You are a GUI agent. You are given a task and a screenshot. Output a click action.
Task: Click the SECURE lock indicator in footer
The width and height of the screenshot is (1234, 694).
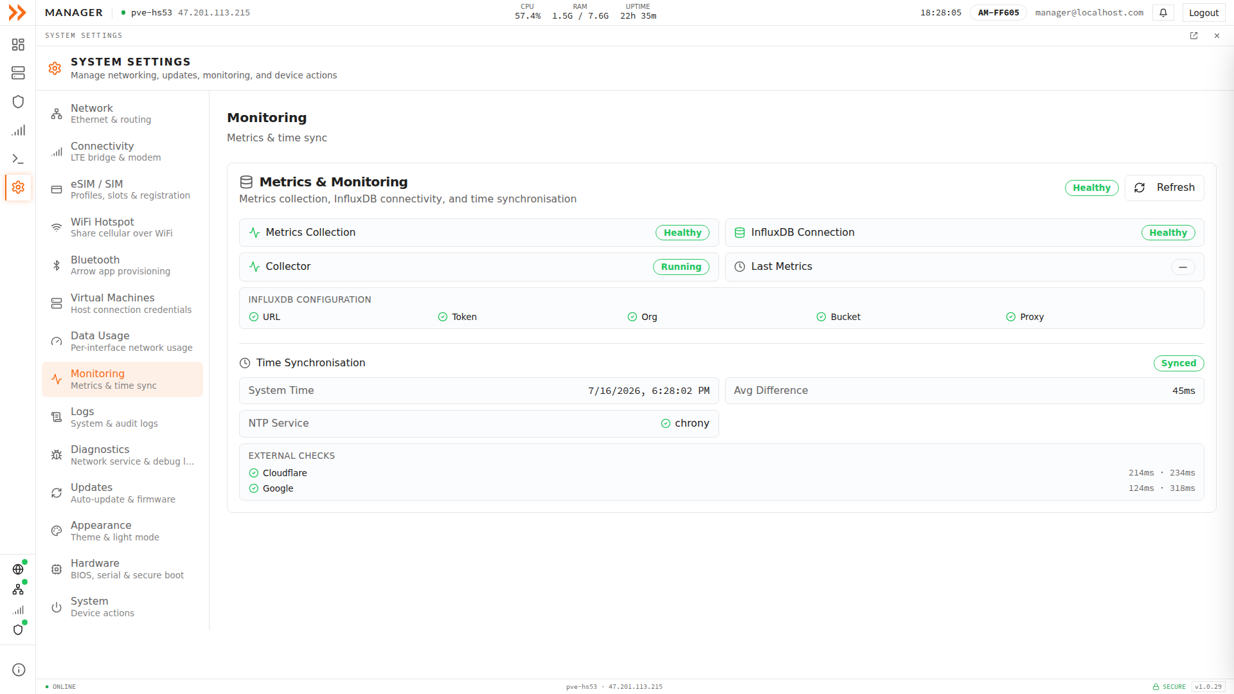(x=1169, y=687)
